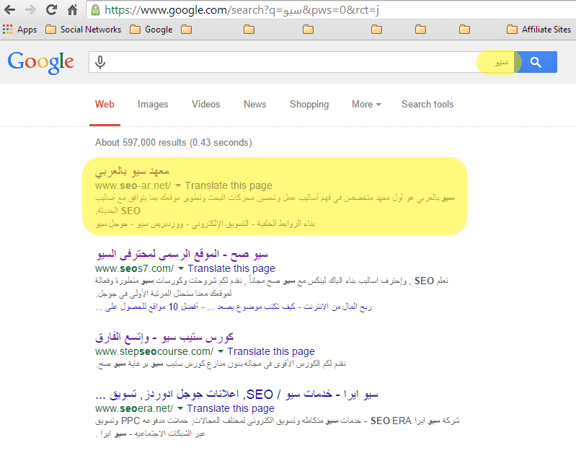Image resolution: width=576 pixels, height=453 pixels.
Task: Expand dropdown arrow next to www.stepseocourse.com
Action: [221, 351]
